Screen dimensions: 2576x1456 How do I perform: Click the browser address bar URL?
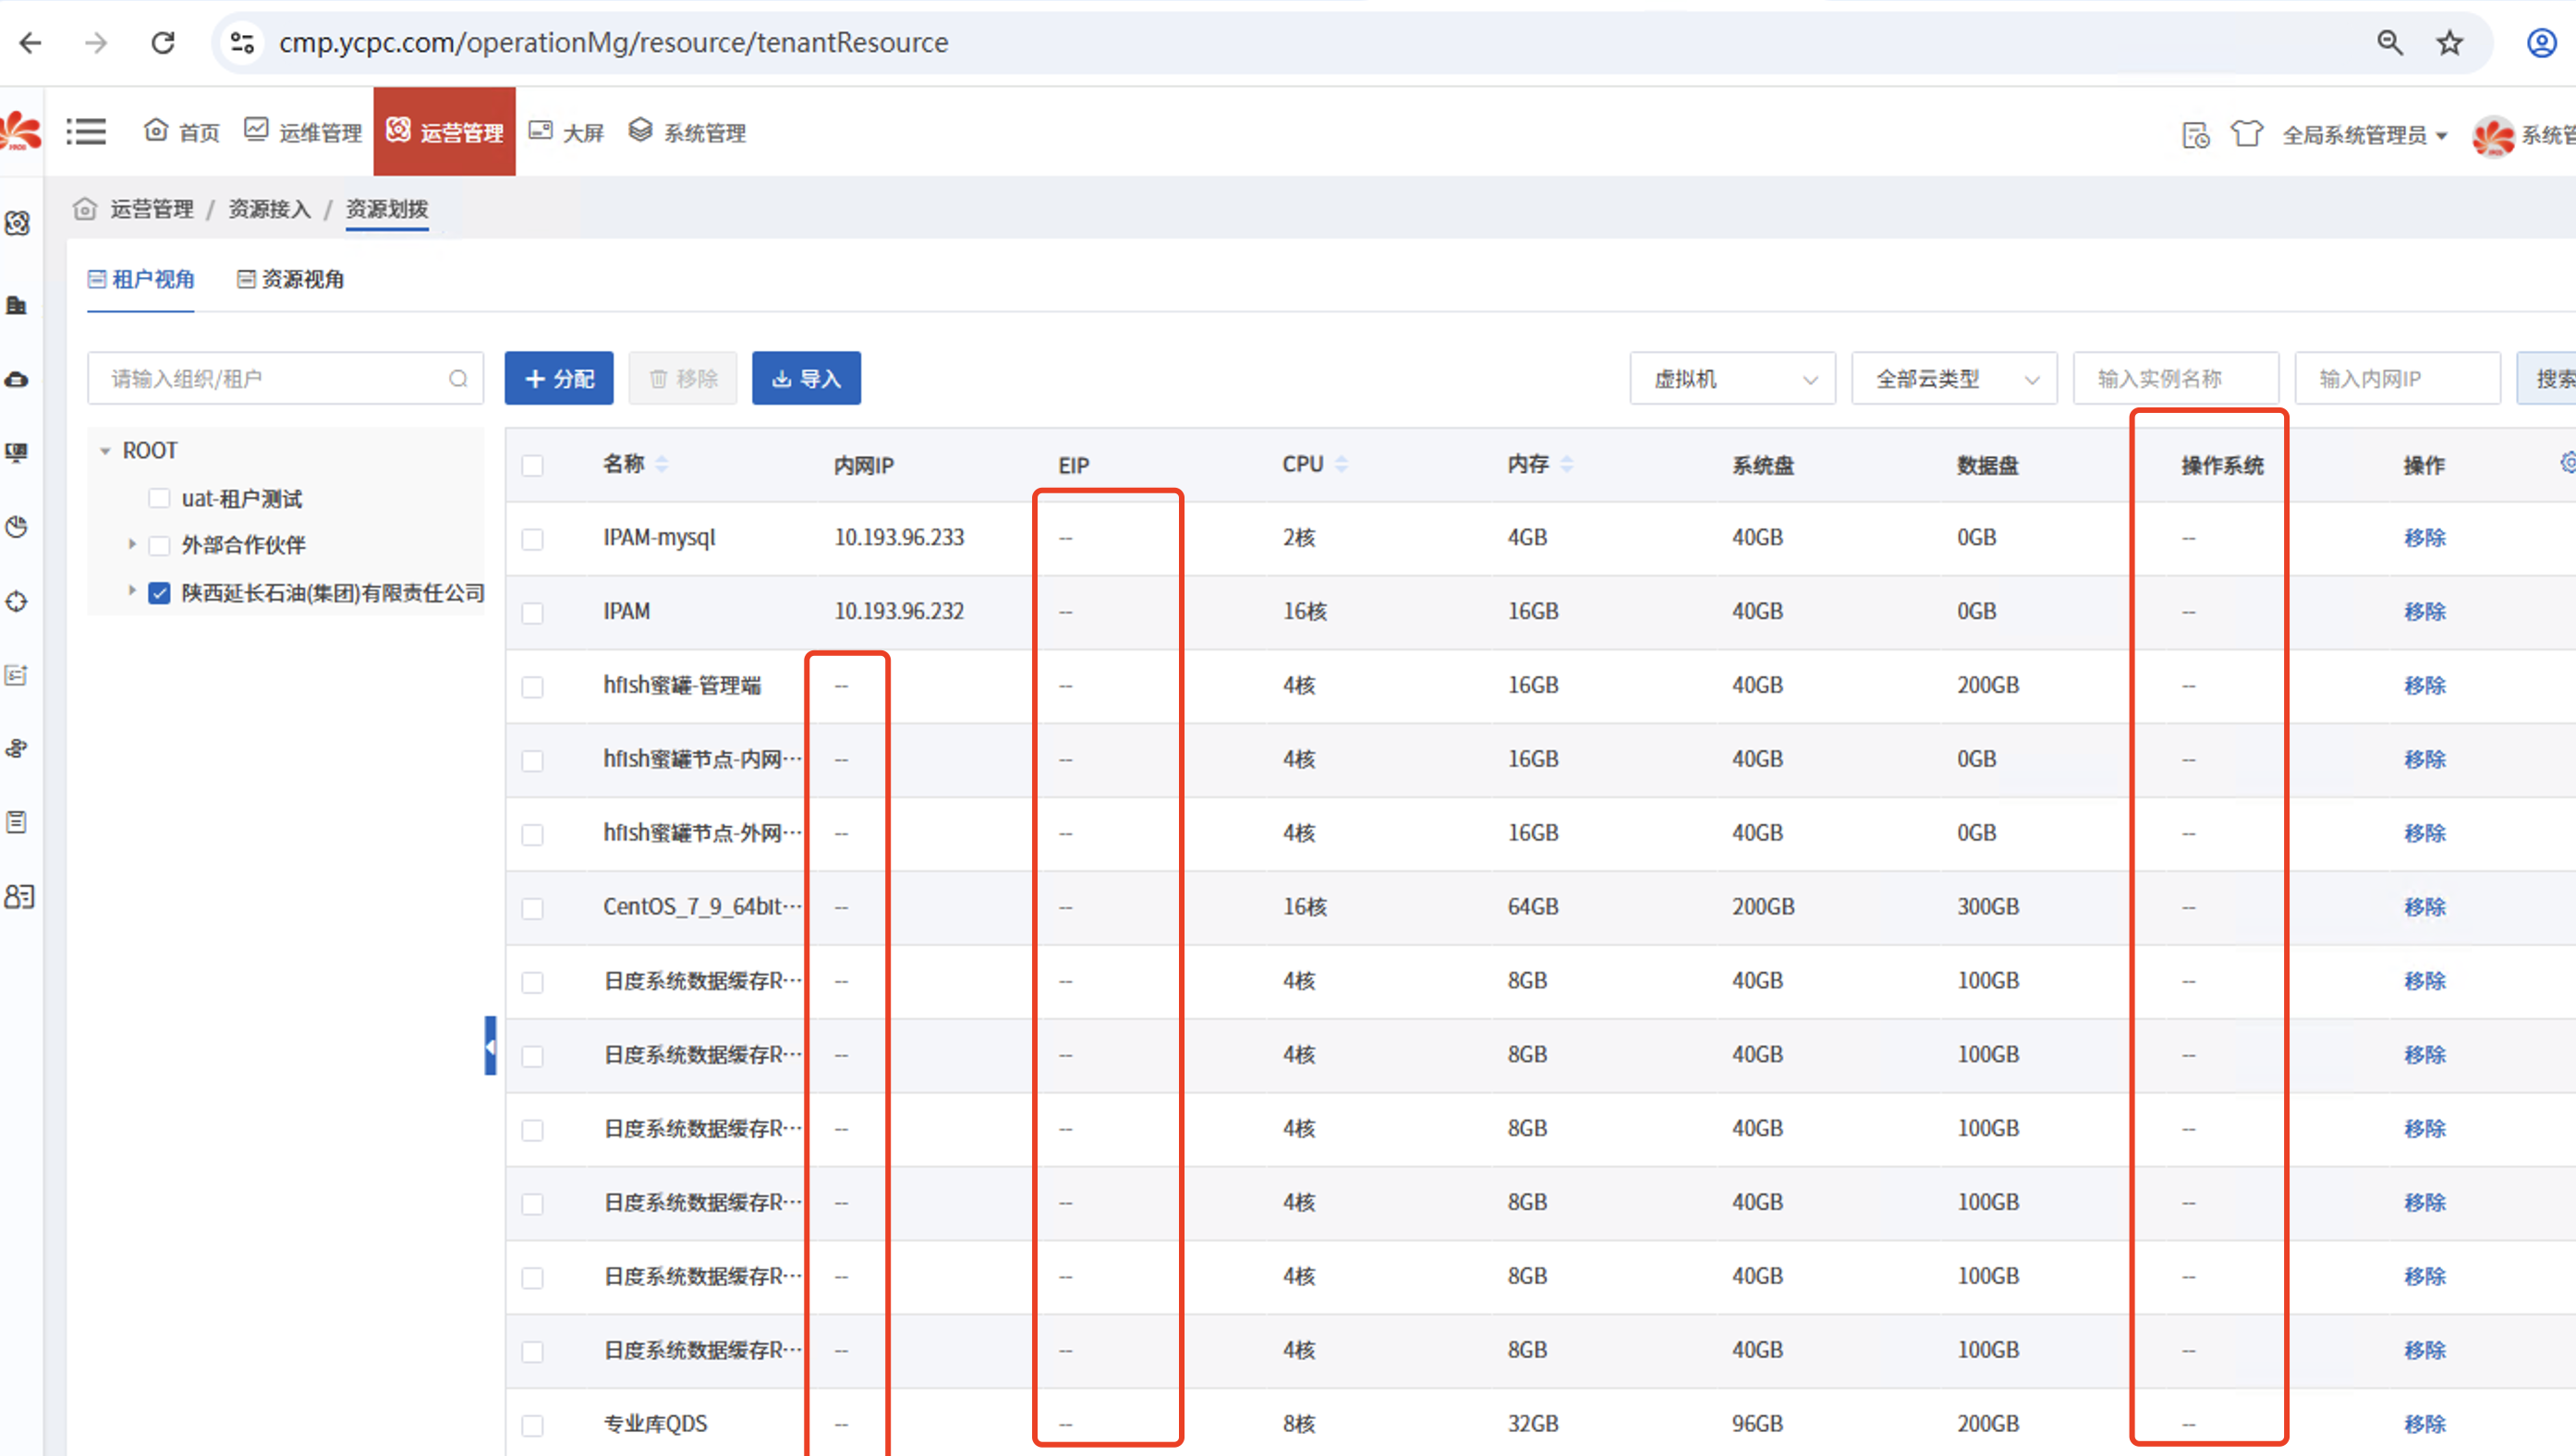click(x=613, y=43)
